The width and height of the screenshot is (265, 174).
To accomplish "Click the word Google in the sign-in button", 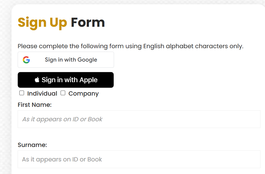I will coord(87,60).
